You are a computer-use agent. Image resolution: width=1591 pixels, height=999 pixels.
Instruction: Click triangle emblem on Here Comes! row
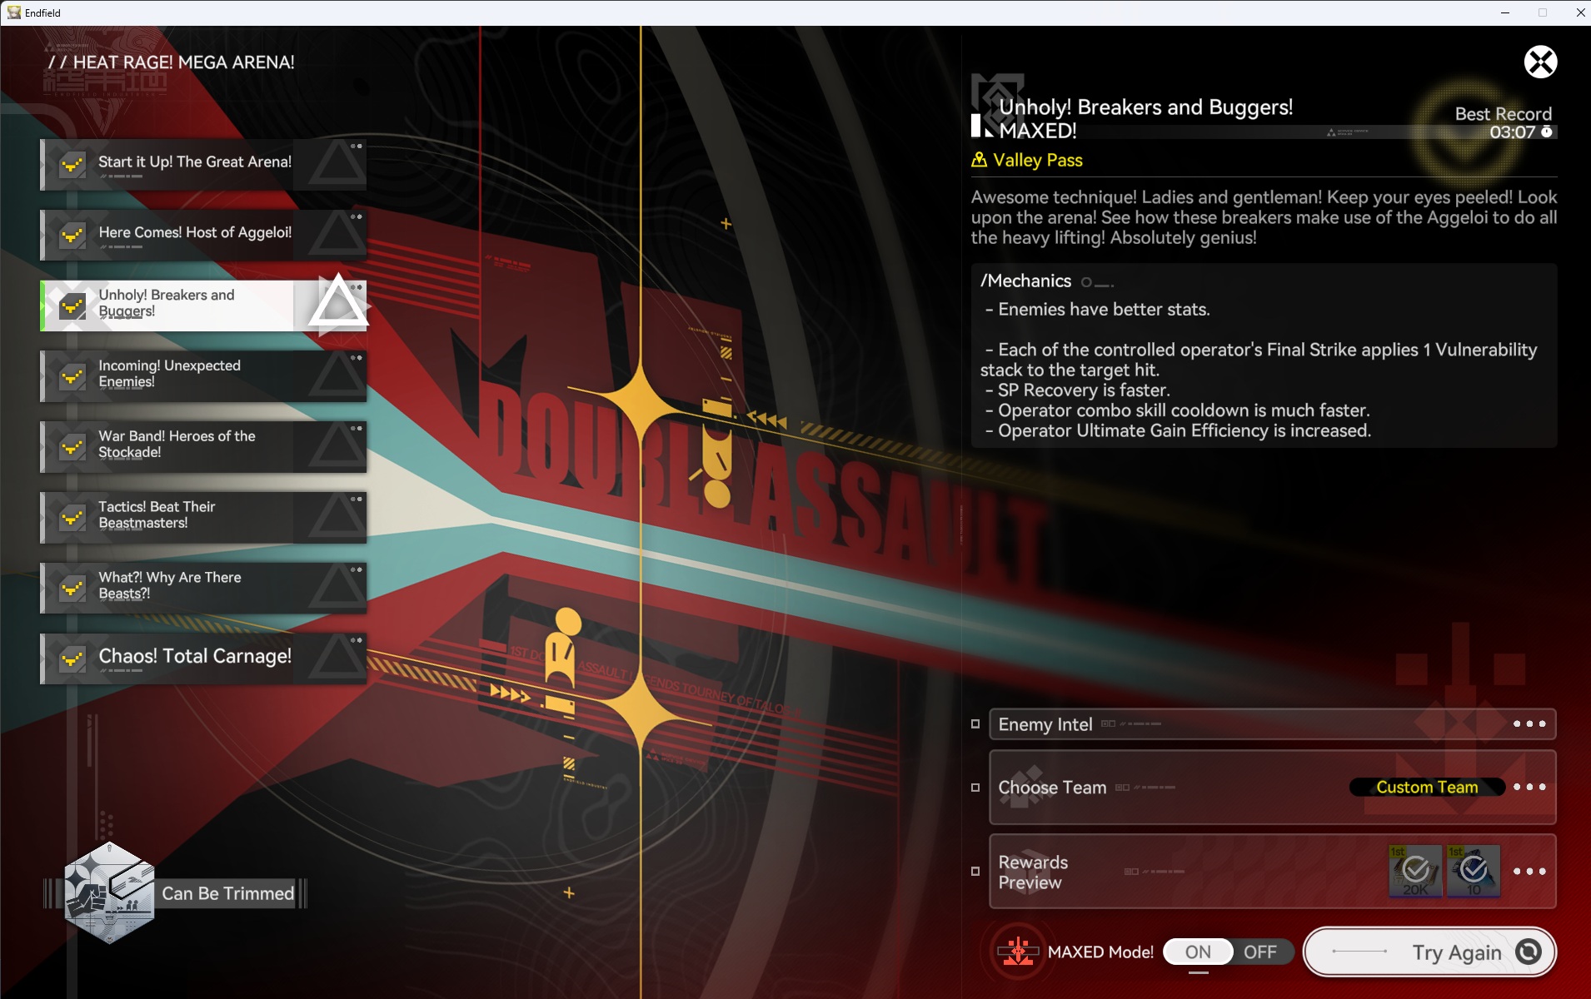click(x=337, y=235)
